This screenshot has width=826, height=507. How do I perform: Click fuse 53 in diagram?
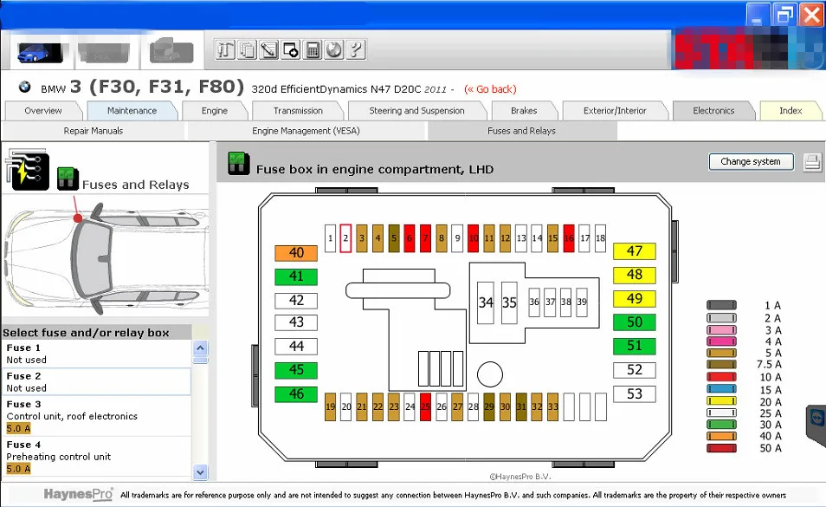click(x=635, y=393)
